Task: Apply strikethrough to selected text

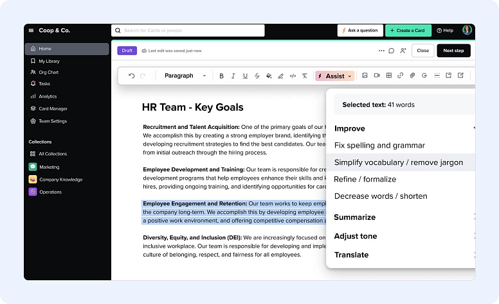Action: pos(257,76)
